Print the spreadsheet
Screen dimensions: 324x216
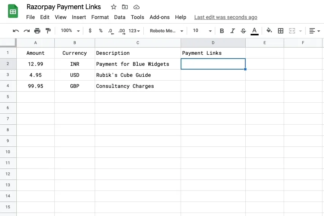pyautogui.click(x=37, y=31)
